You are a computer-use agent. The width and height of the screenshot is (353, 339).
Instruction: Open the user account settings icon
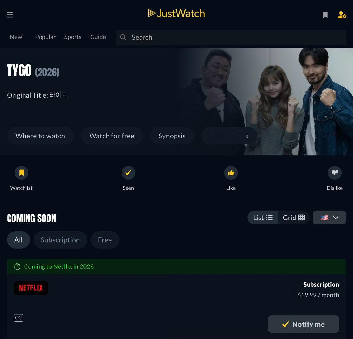342,15
